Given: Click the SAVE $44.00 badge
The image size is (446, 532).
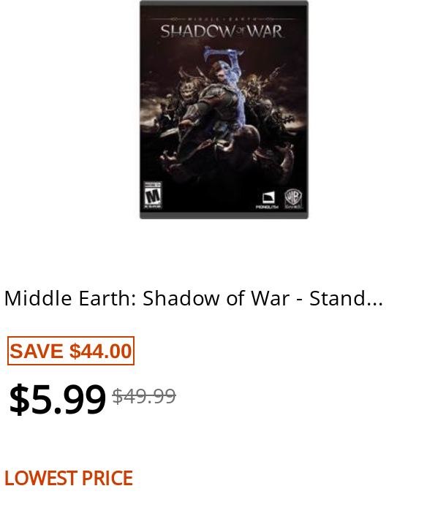Looking at the screenshot, I should pos(71,351).
